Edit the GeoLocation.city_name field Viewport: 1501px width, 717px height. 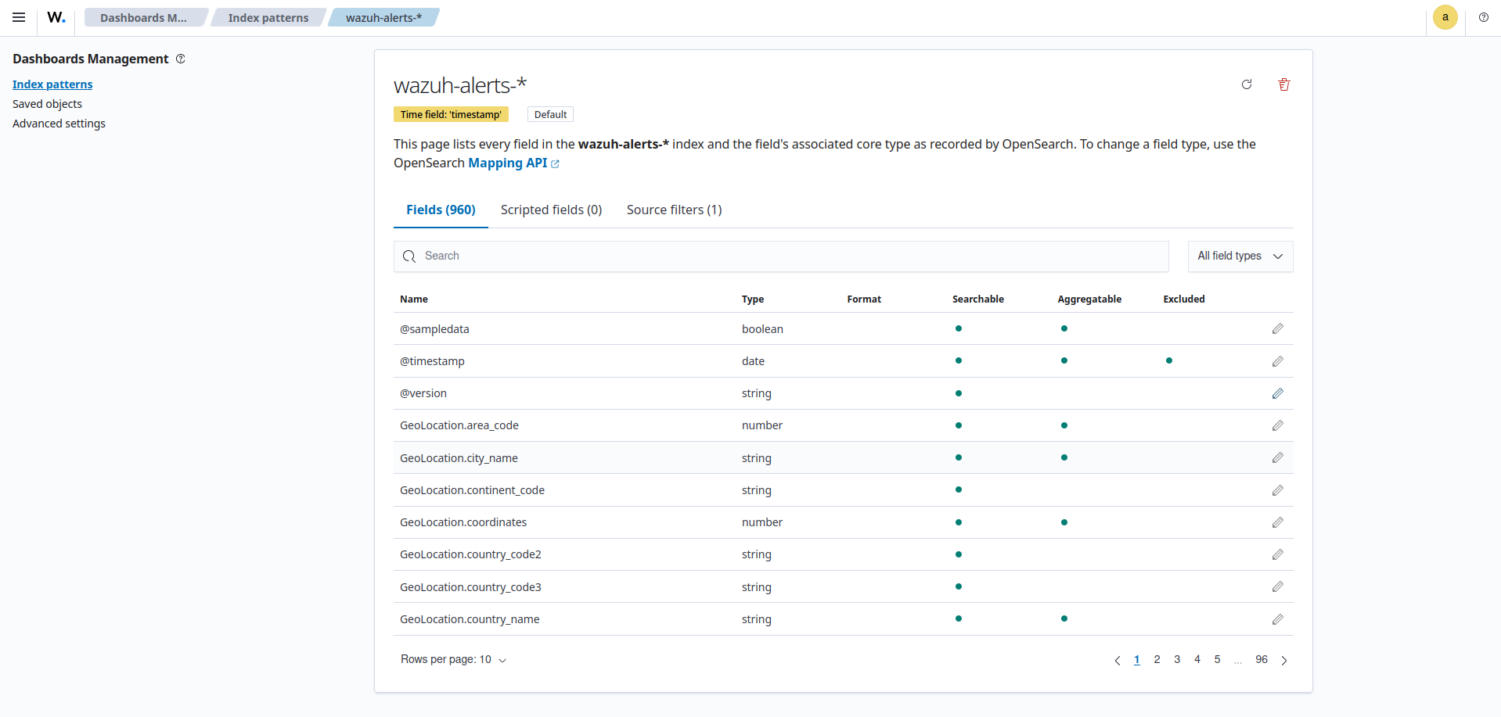click(x=1277, y=458)
